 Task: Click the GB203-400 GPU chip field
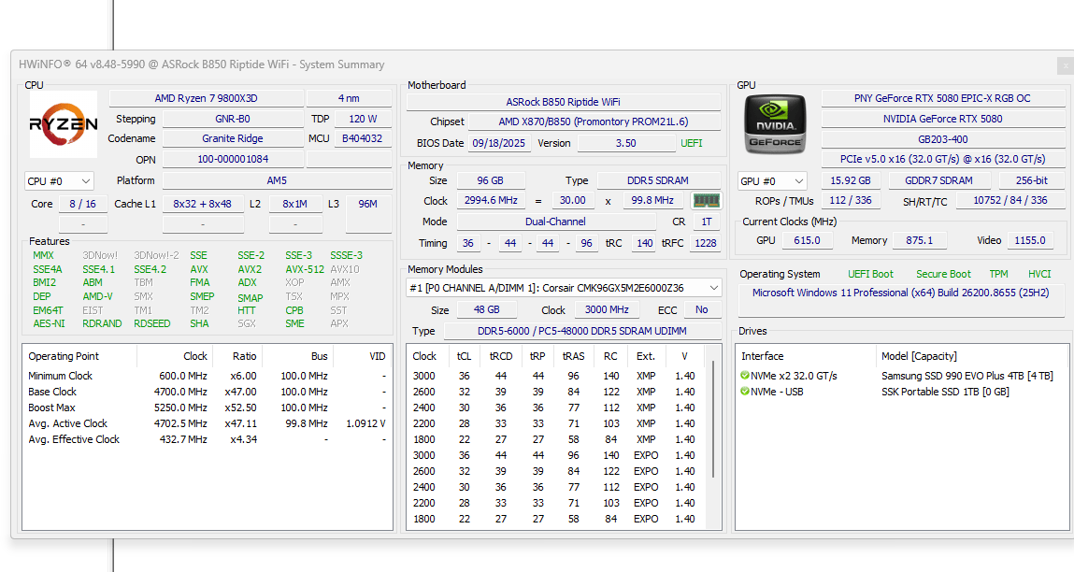coord(942,138)
